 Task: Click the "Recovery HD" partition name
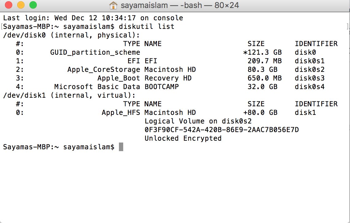pyautogui.click(x=168, y=78)
